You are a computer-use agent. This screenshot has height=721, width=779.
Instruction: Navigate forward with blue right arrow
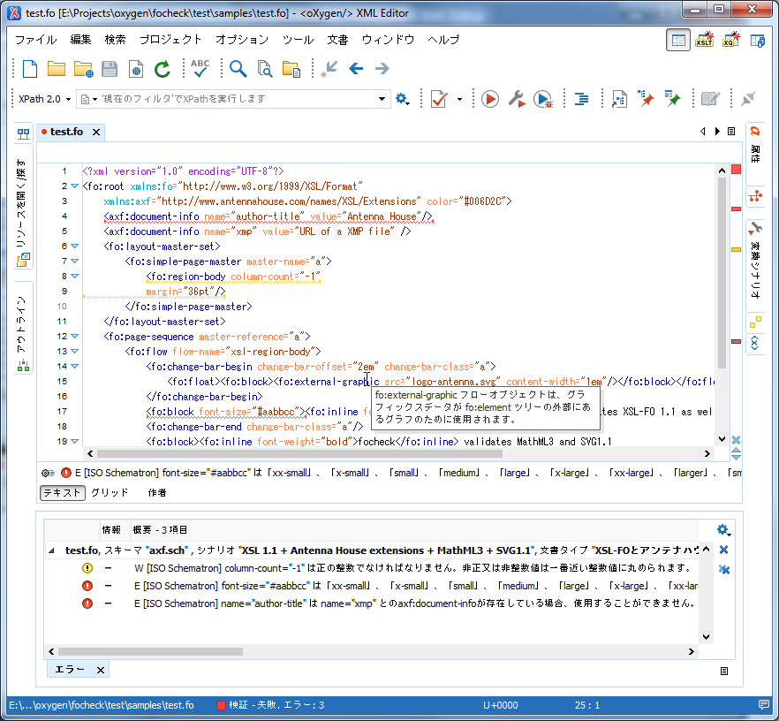382,69
